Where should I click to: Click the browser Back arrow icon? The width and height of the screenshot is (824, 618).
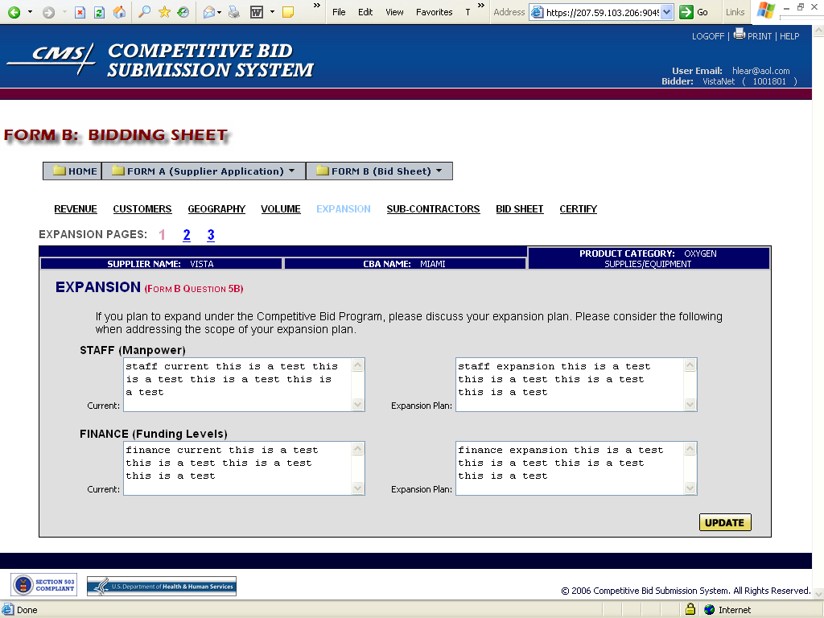14,12
